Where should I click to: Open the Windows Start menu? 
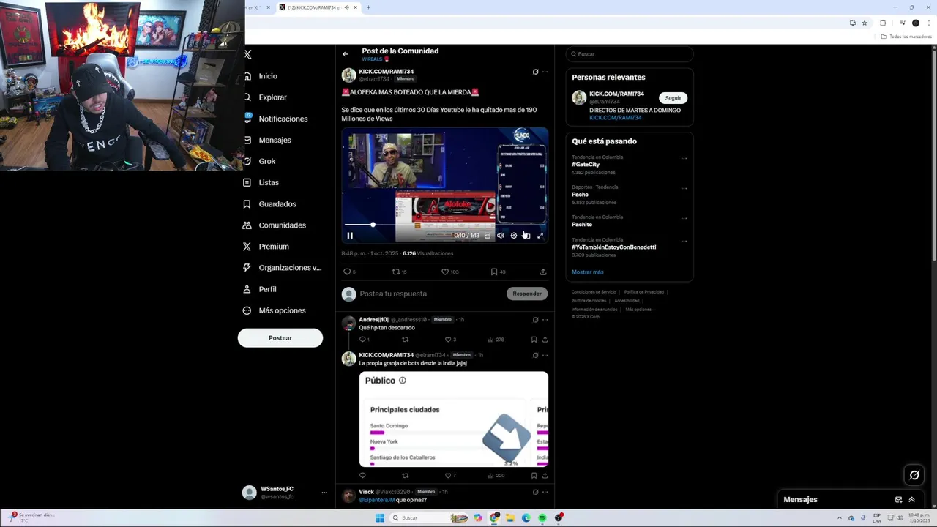380,518
